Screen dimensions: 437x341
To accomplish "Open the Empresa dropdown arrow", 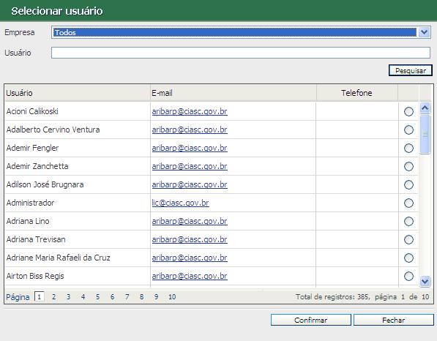I will coord(424,32).
